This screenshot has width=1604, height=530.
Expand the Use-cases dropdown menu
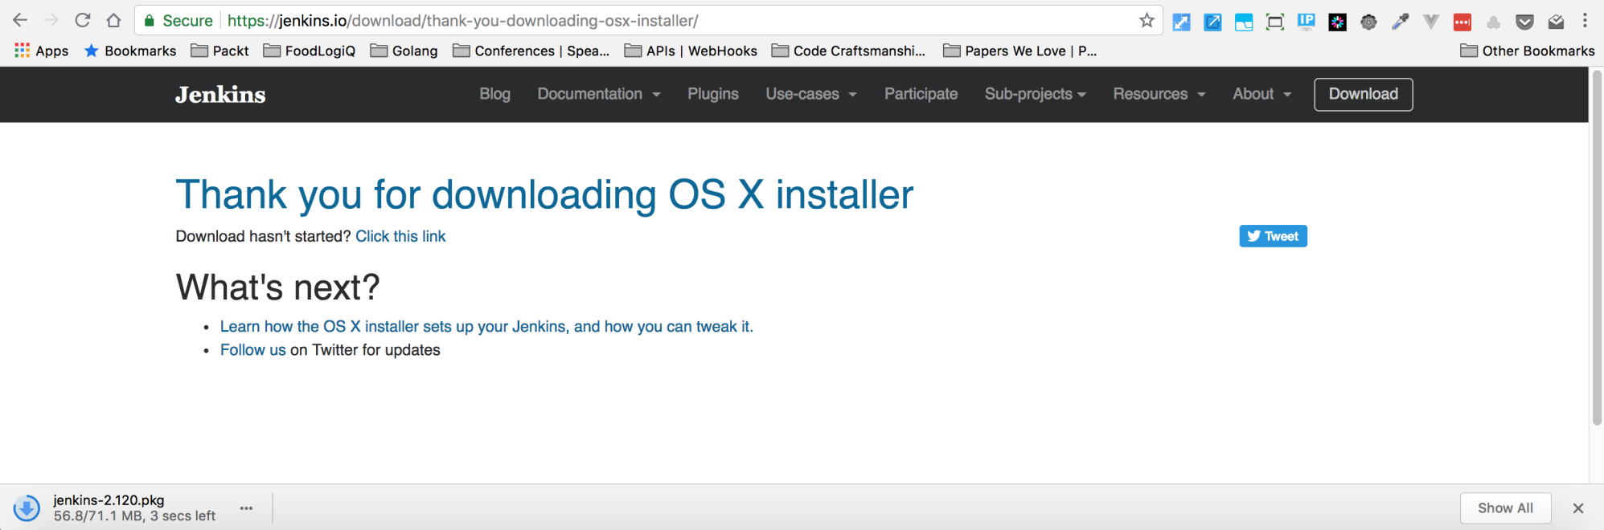[811, 94]
